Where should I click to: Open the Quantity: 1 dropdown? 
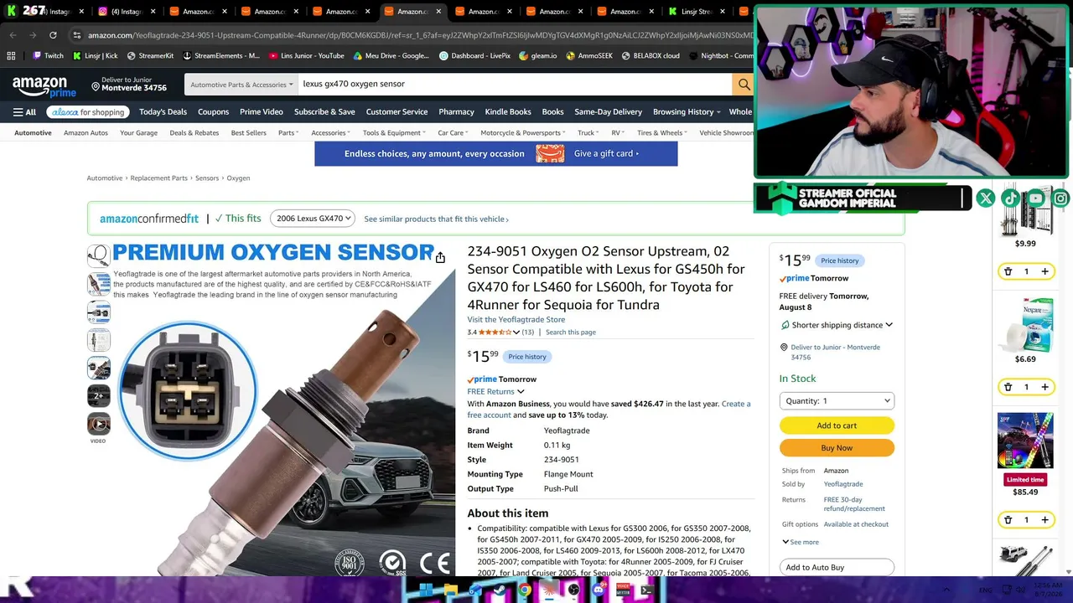(x=837, y=401)
